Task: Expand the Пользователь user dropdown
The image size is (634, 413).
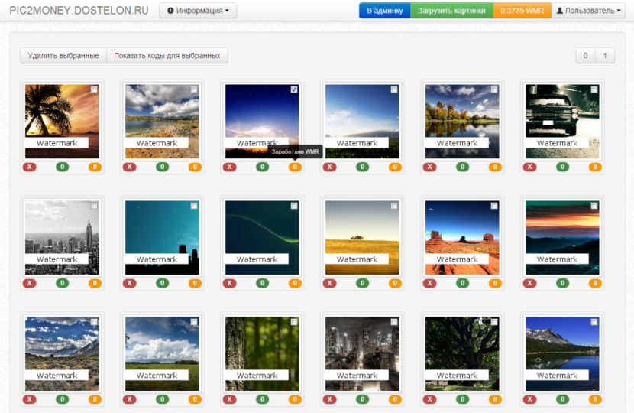Action: tap(589, 11)
